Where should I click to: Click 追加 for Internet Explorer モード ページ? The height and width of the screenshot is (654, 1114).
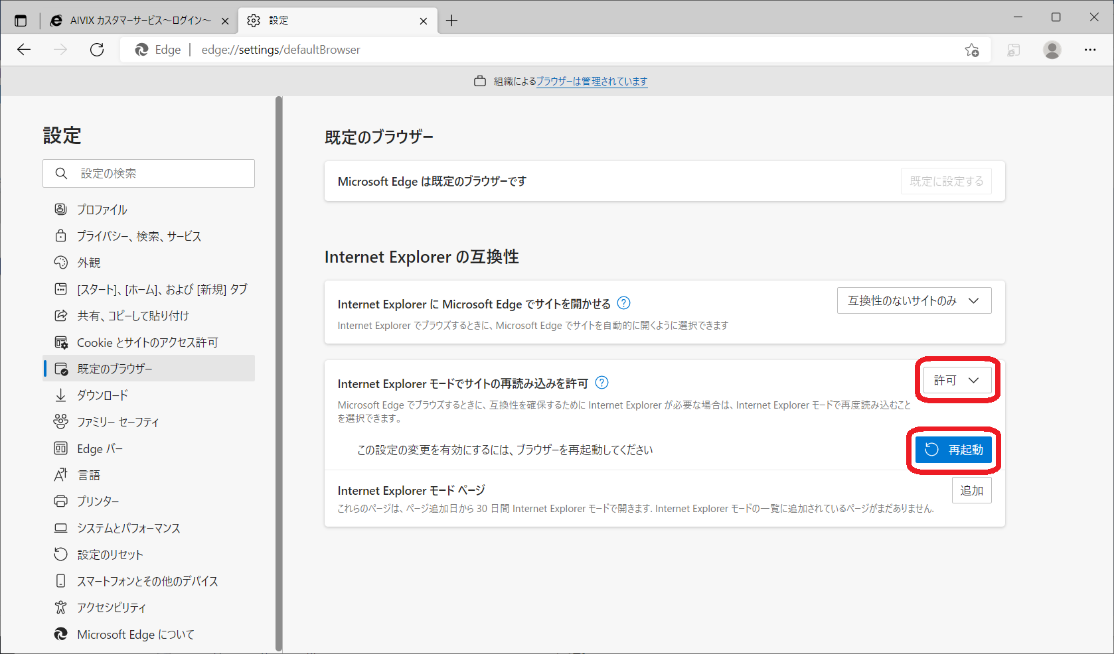971,490
